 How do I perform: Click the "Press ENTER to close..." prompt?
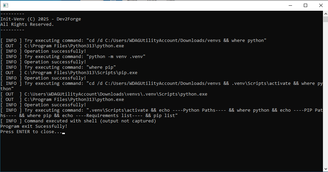pos(31,132)
